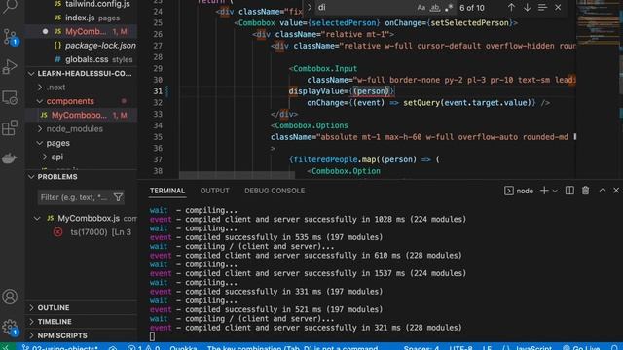This screenshot has width=623, height=350.
Task: Open Source Control view with badge
Action: coord(10,37)
